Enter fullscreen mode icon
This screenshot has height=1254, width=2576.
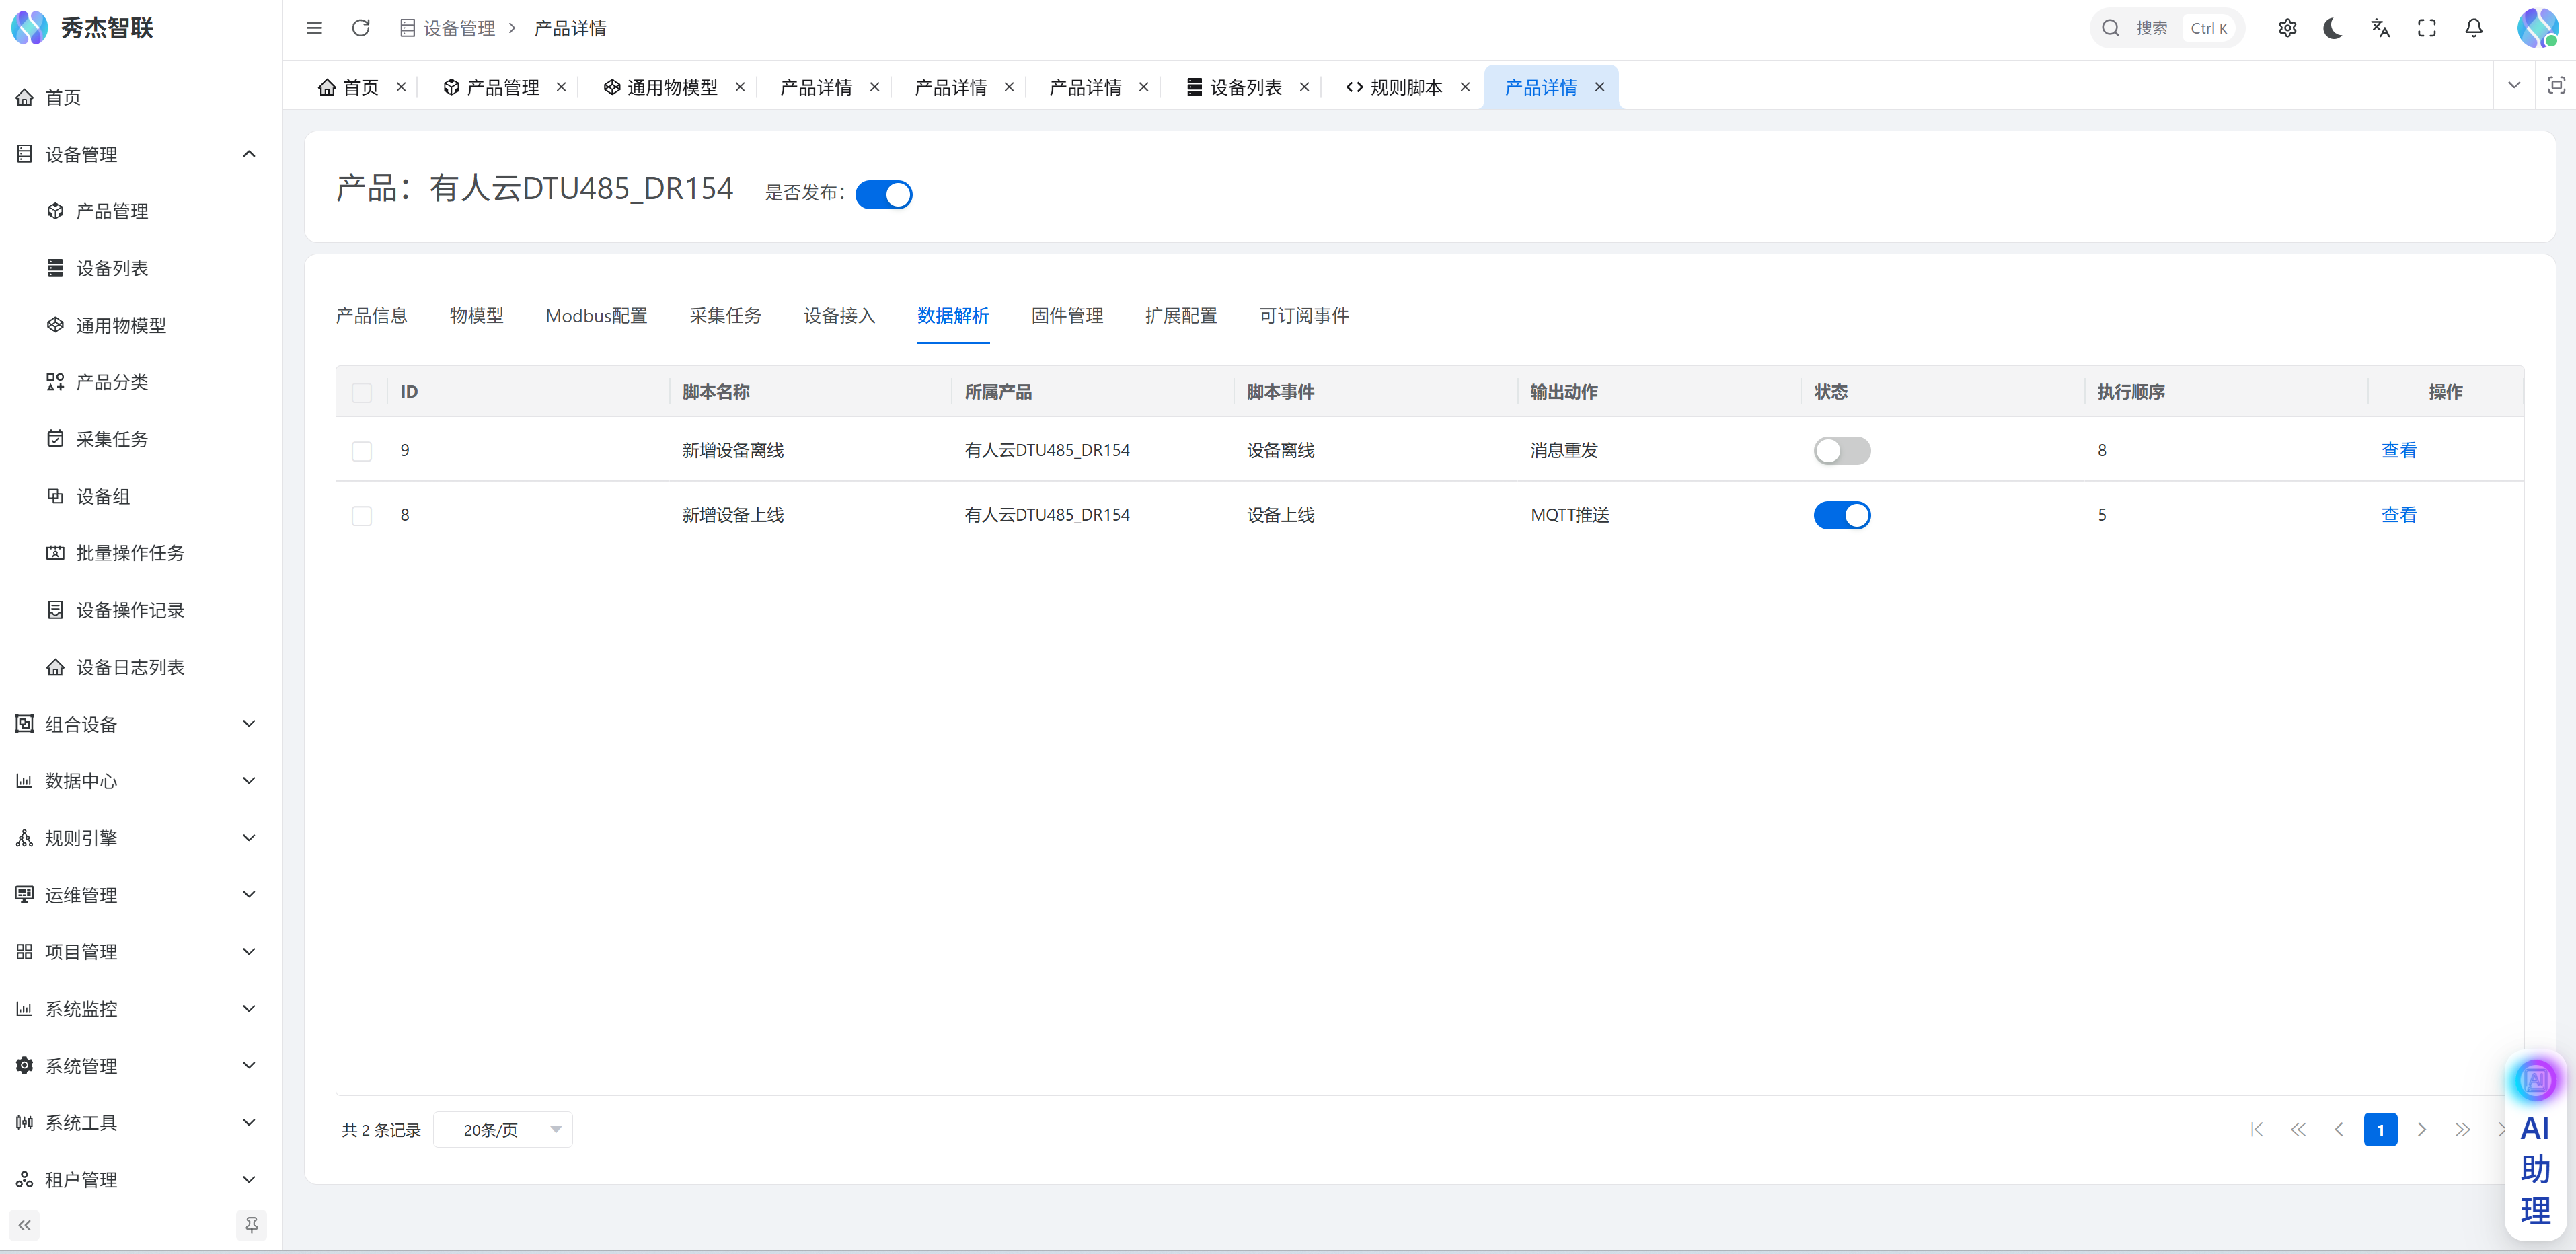[x=2427, y=28]
